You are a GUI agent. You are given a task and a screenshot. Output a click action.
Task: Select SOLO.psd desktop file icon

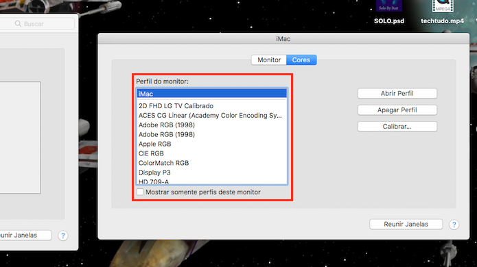(389, 5)
